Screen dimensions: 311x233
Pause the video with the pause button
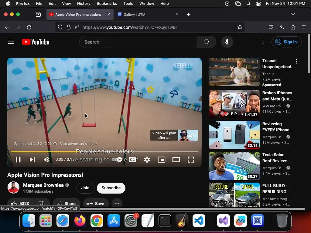point(18,160)
